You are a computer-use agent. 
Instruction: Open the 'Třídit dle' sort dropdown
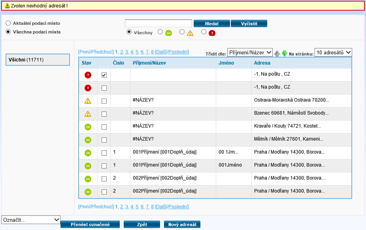(250, 52)
